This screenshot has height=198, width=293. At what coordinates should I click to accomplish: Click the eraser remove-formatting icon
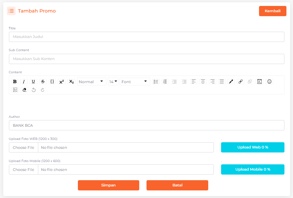click(24, 90)
